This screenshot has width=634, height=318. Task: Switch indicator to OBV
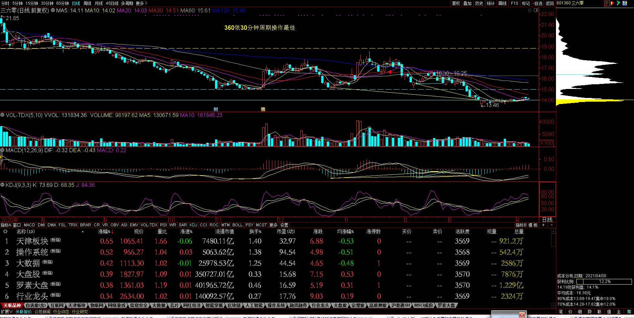[115, 225]
